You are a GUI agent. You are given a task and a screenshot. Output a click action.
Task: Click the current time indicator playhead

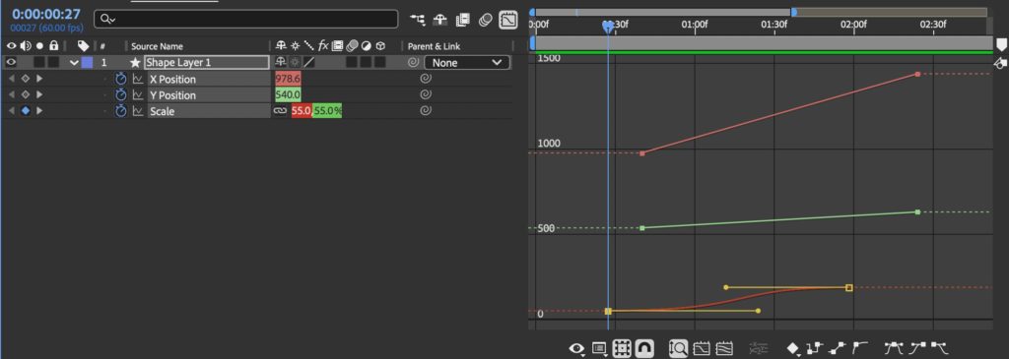(x=607, y=26)
